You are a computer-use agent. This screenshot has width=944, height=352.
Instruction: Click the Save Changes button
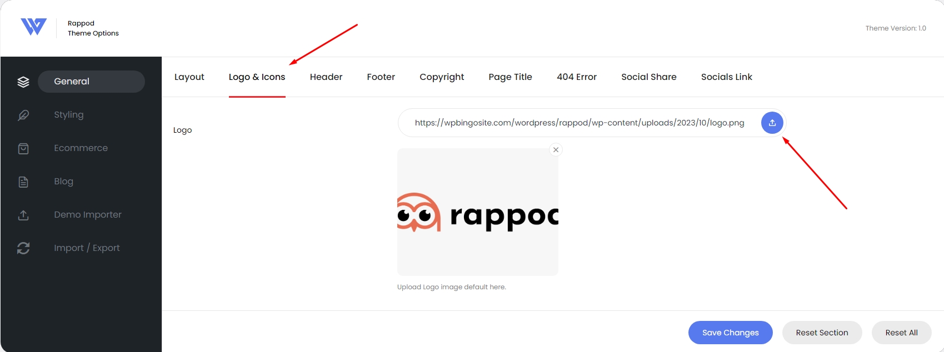click(731, 333)
